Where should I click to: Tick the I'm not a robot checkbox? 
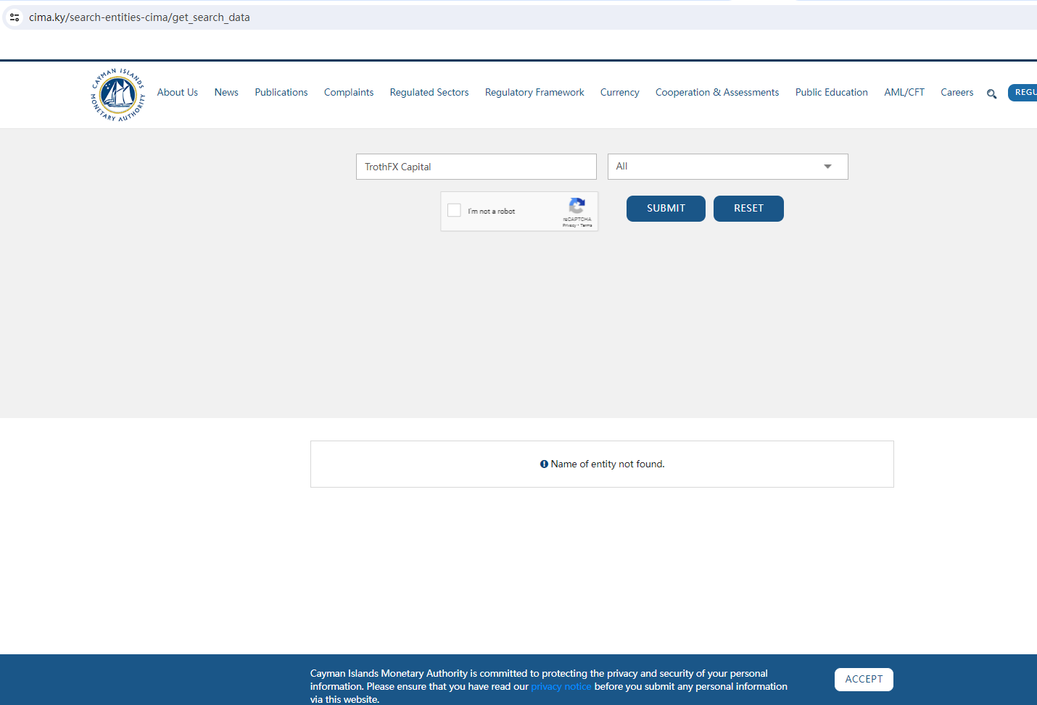455,210
